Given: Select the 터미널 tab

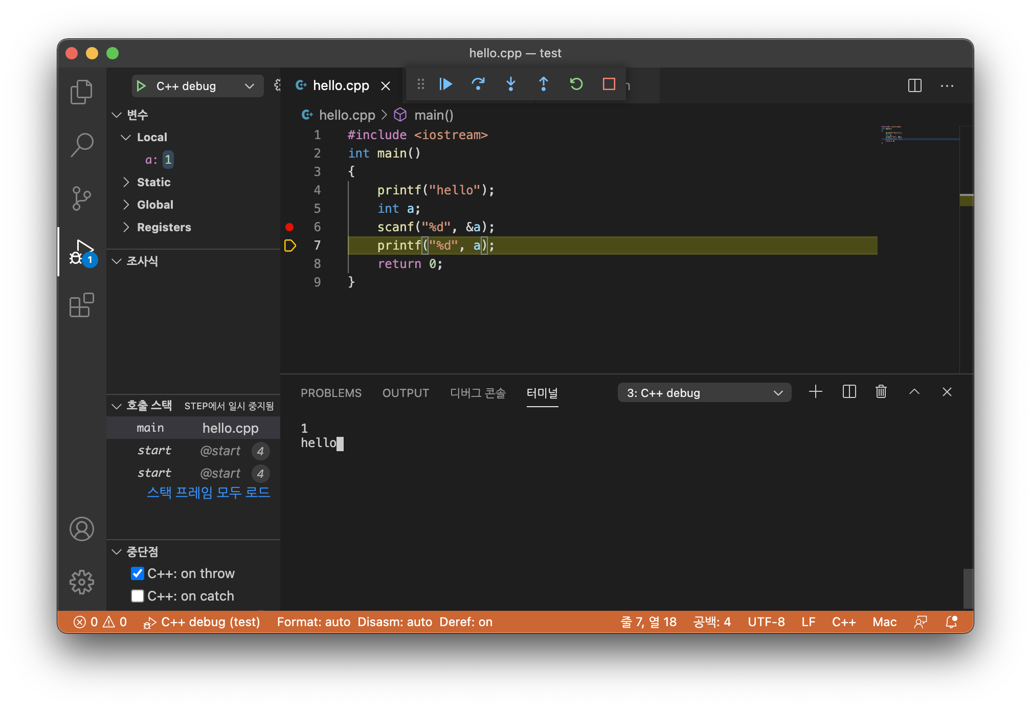Looking at the screenshot, I should point(542,393).
